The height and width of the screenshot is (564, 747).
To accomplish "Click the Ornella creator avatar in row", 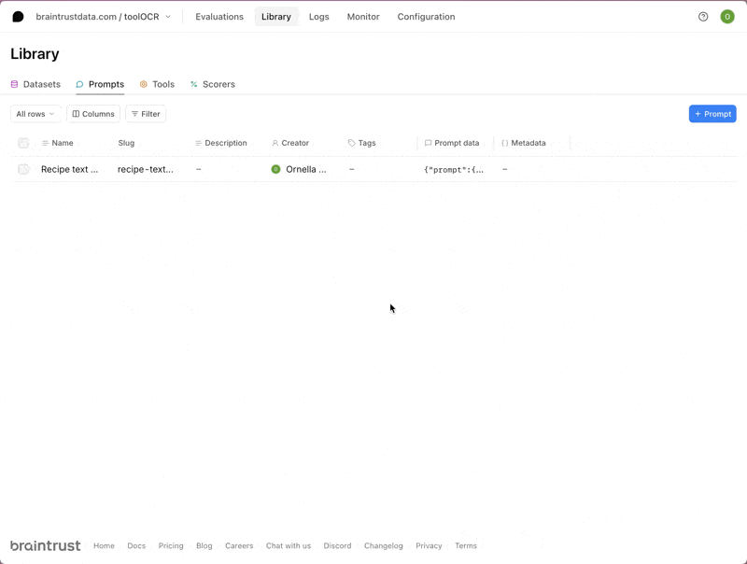I will click(x=275, y=169).
